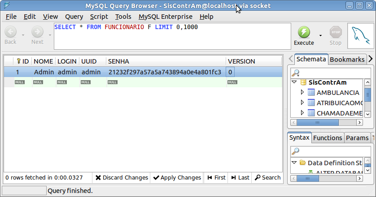Switch to the Params tab
The width and height of the screenshot is (376, 197).
point(357,138)
